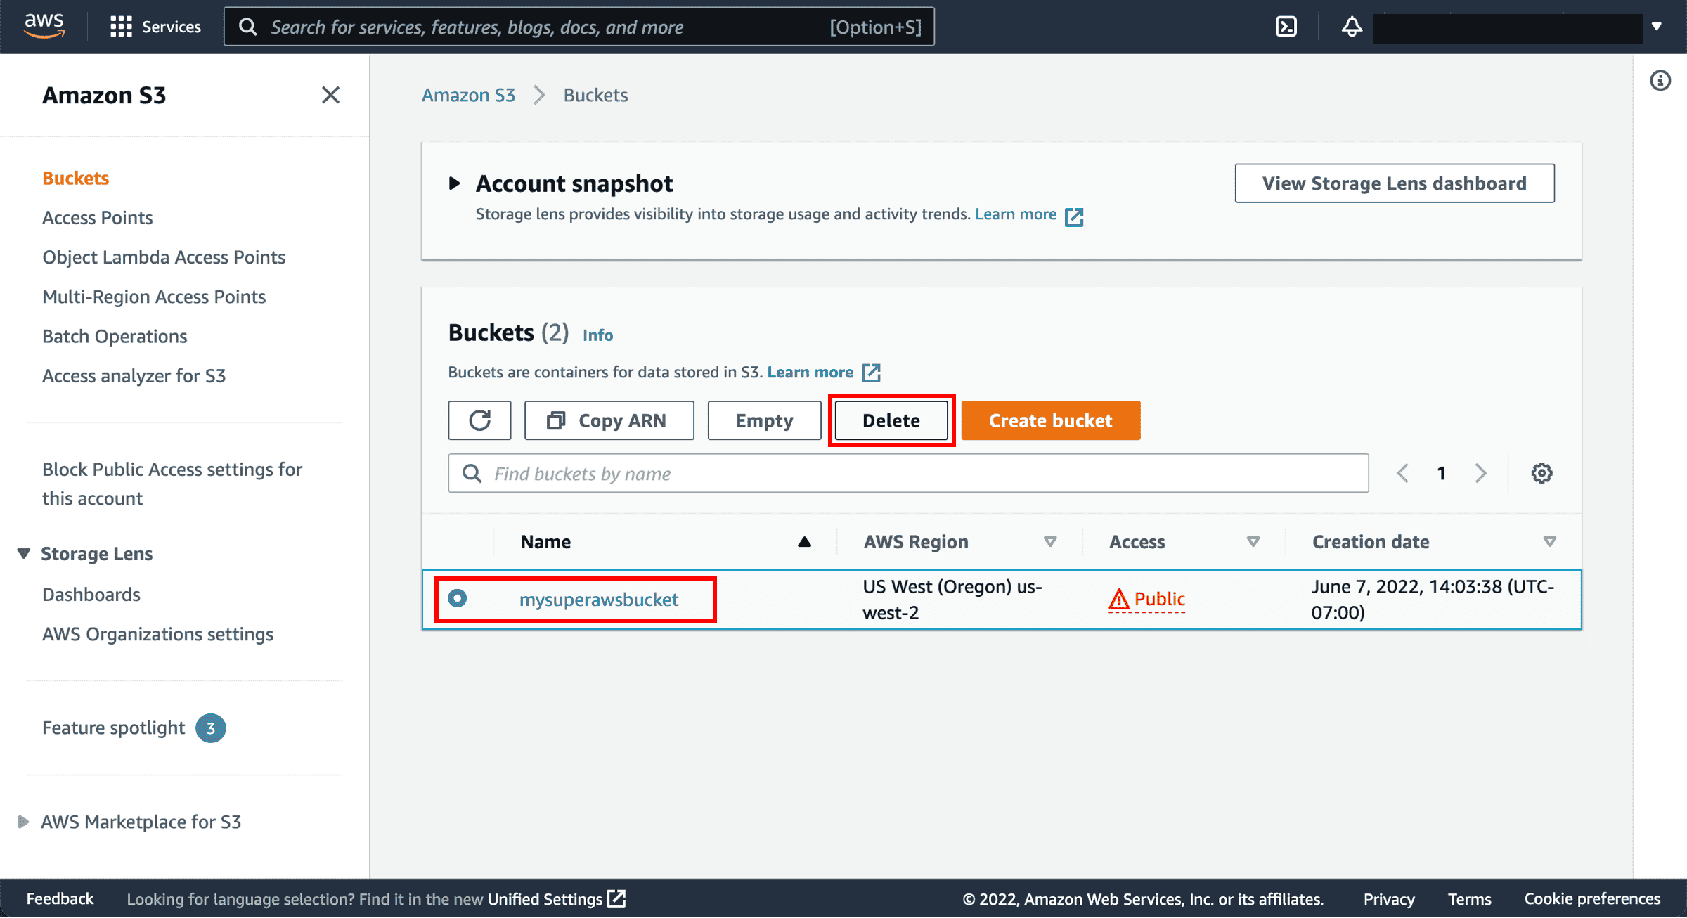Click View Storage Lens dashboard button
Screen dimensions: 1687x918
1395,183
